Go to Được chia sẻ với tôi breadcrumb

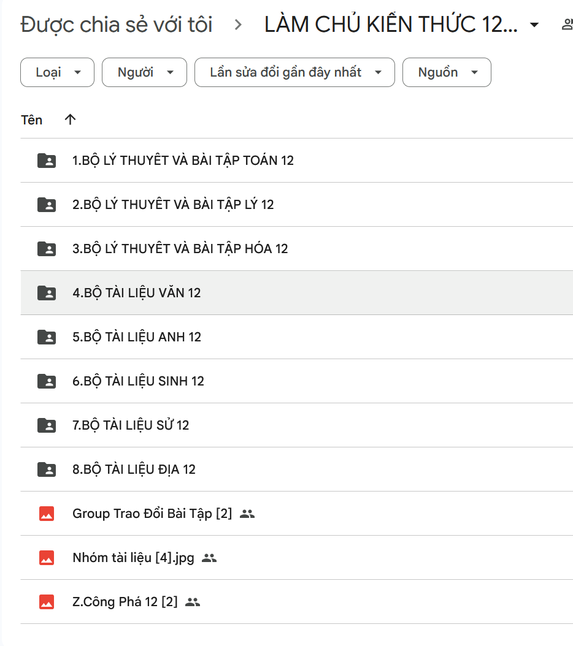pyautogui.click(x=117, y=25)
